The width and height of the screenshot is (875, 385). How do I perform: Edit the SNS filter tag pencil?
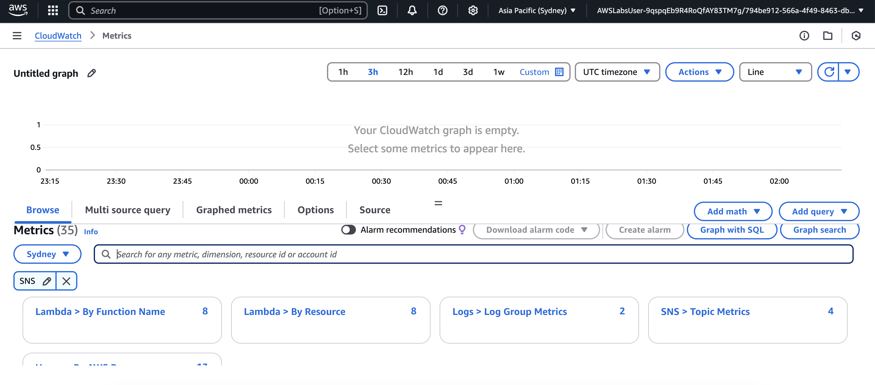[47, 281]
